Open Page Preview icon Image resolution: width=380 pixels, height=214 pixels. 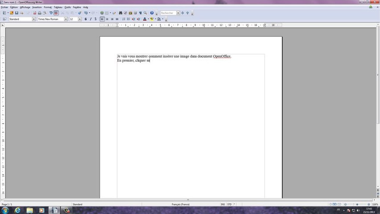pyautogui.click(x=45, y=13)
